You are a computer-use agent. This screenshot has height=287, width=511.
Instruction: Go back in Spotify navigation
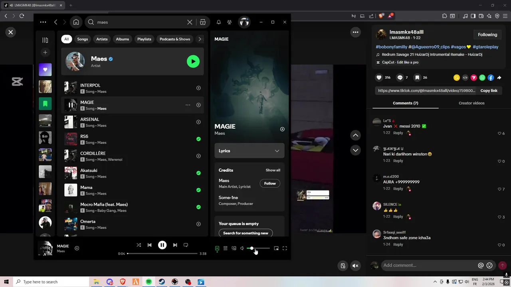55,22
